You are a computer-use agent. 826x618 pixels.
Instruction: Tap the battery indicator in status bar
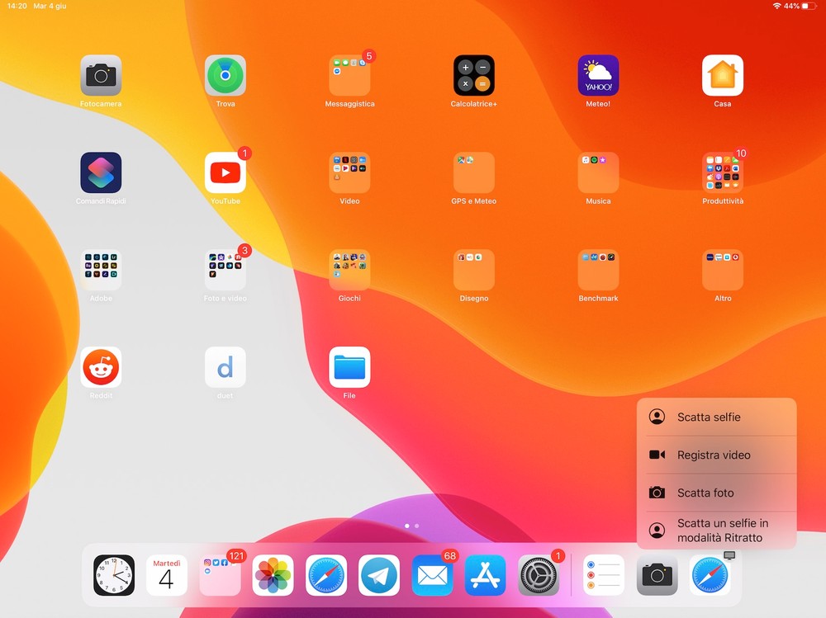[x=809, y=6]
